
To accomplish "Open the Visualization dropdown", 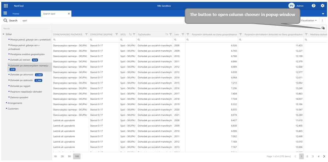I will pos(309,20).
